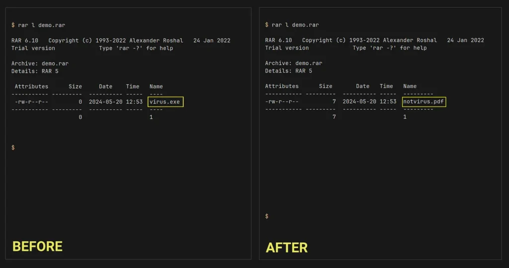Click the size value 0 in the virus.exe row
Screen dimensions: 509x268
tap(80, 101)
